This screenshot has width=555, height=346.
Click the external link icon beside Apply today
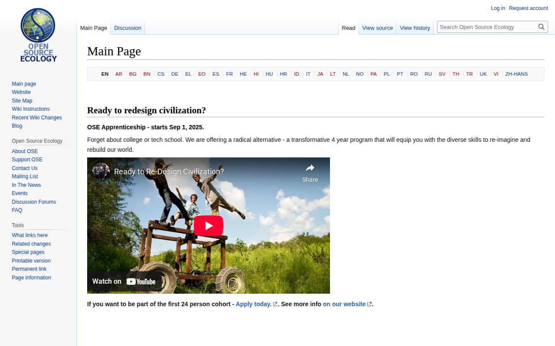(274, 304)
